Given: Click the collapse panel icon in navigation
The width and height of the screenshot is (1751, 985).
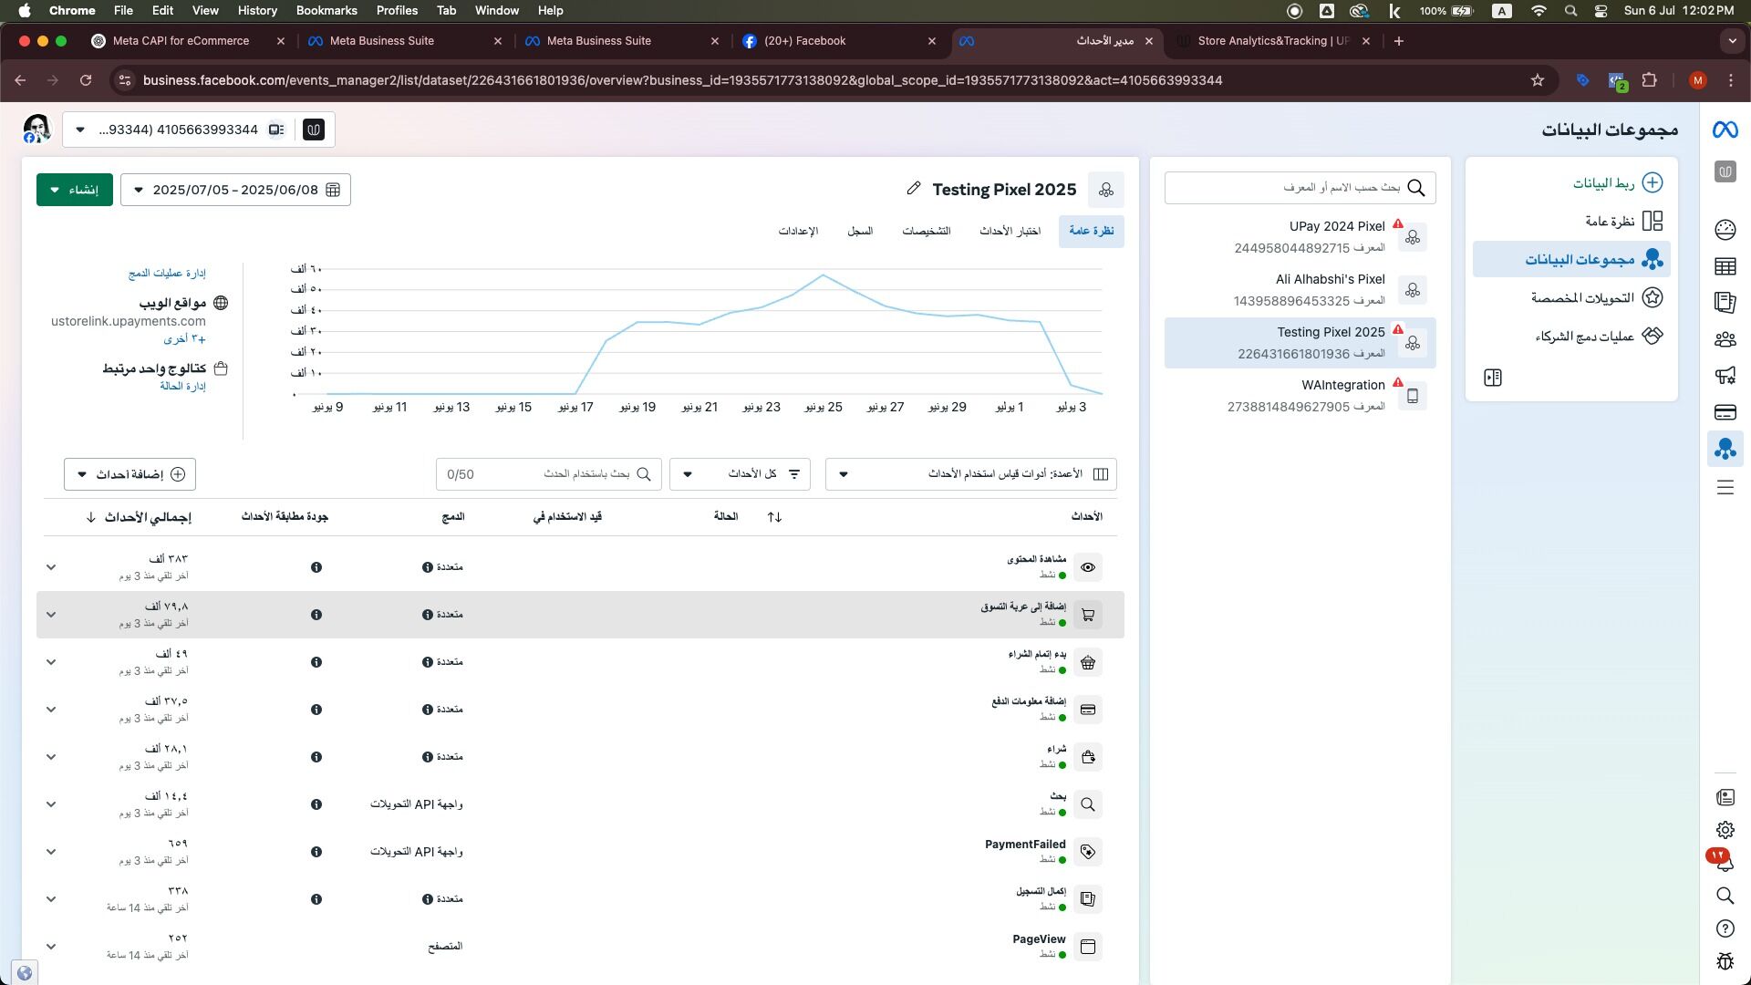Looking at the screenshot, I should point(1493,378).
